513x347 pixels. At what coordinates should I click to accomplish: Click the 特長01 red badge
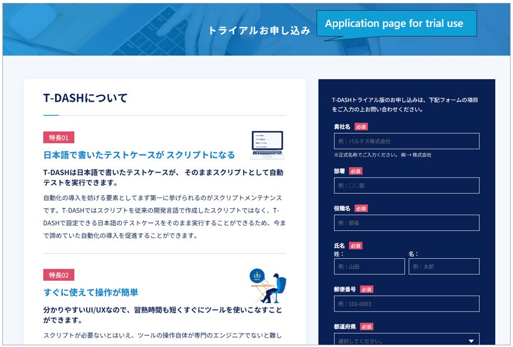tap(58, 138)
